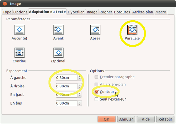Viewport: 176px width, 124px height.
Task: Click the Annuler button
Action: [126, 119]
